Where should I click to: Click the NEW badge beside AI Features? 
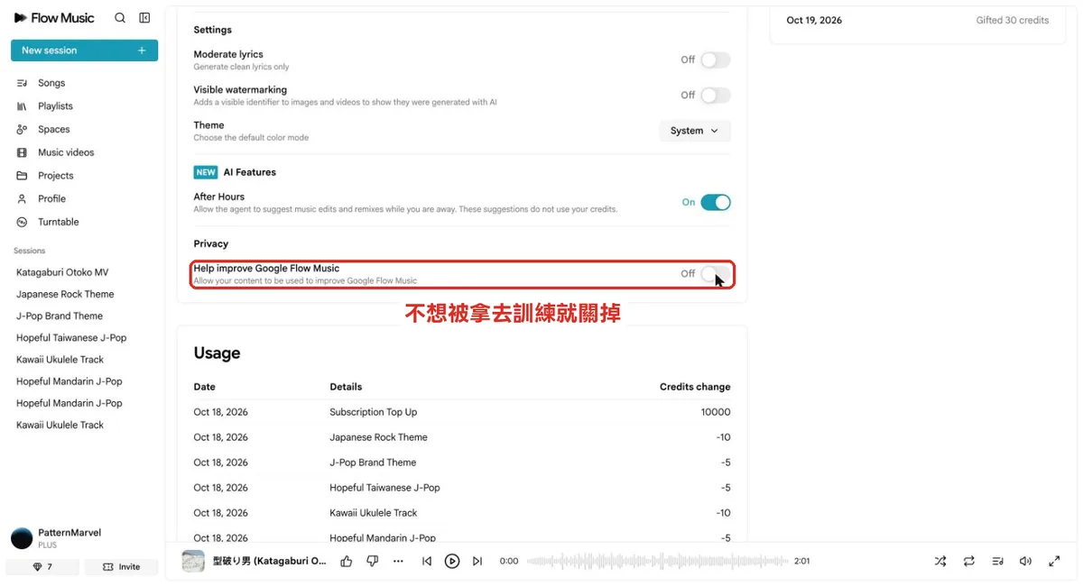point(206,172)
